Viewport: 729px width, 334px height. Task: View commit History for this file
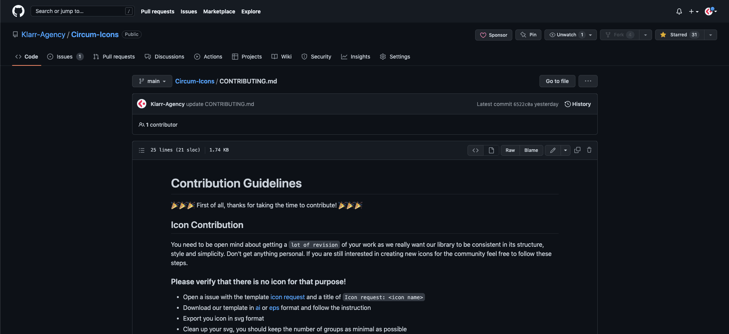[578, 104]
